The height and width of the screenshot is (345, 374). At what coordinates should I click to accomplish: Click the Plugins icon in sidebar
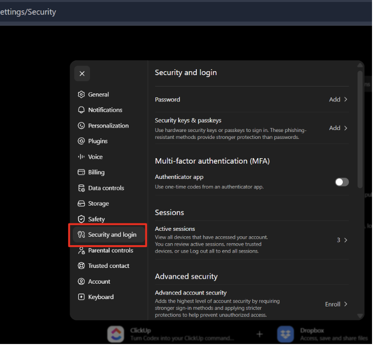click(x=81, y=141)
